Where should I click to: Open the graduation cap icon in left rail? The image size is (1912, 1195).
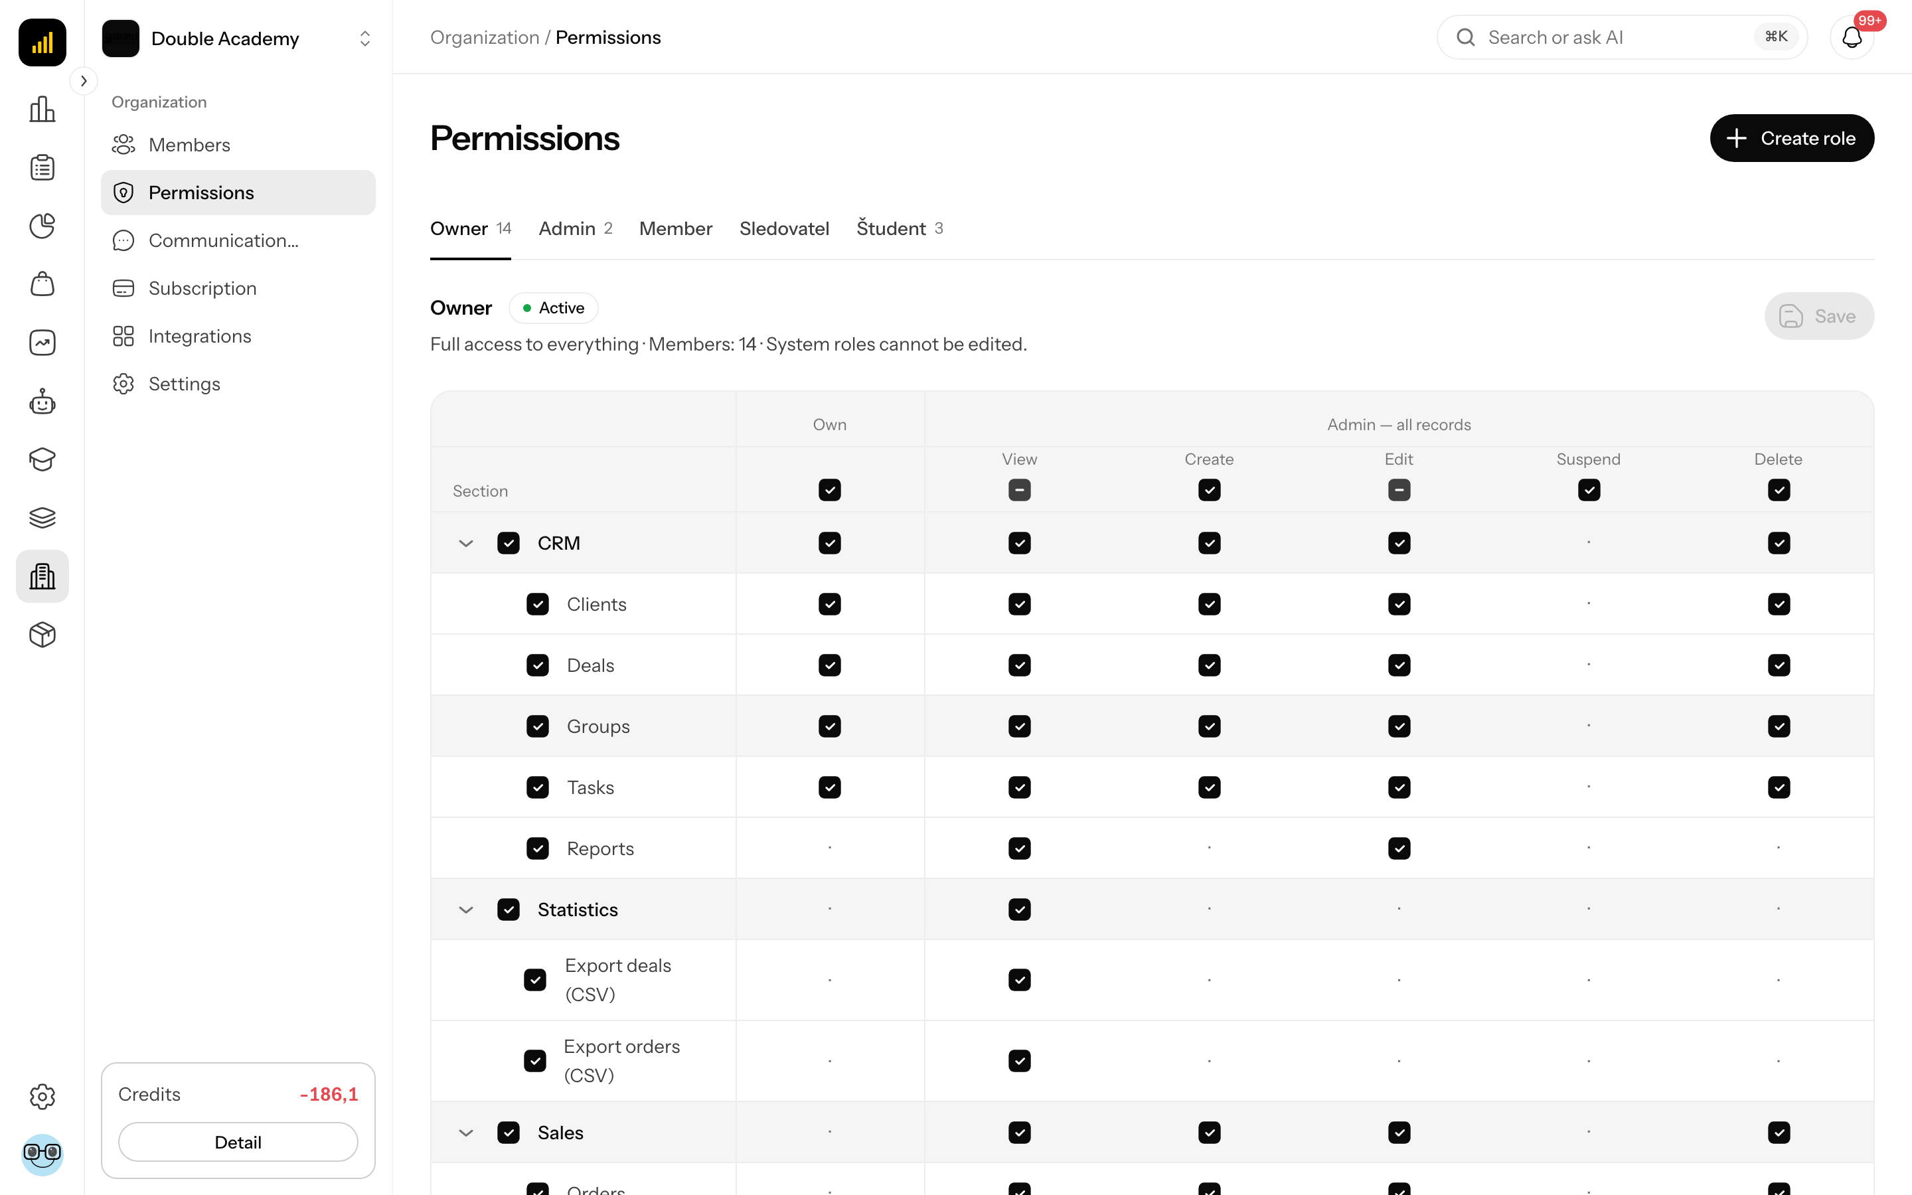[42, 459]
